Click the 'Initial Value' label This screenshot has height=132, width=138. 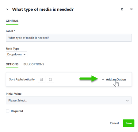click(13, 94)
